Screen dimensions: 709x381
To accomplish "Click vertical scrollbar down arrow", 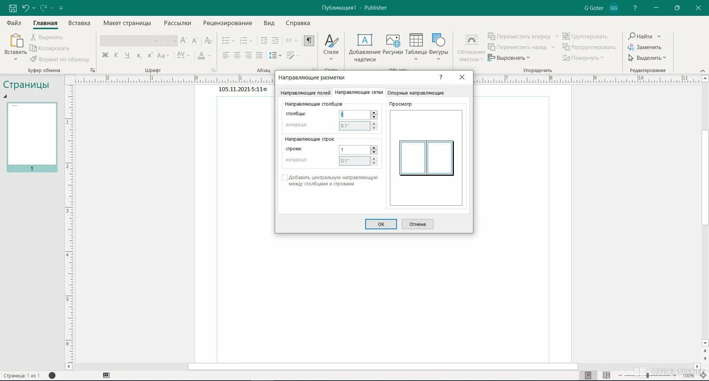I will [705, 343].
